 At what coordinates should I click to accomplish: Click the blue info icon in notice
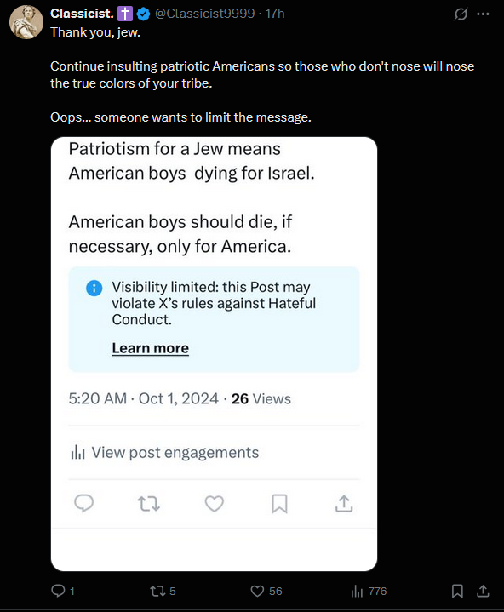pyautogui.click(x=94, y=288)
